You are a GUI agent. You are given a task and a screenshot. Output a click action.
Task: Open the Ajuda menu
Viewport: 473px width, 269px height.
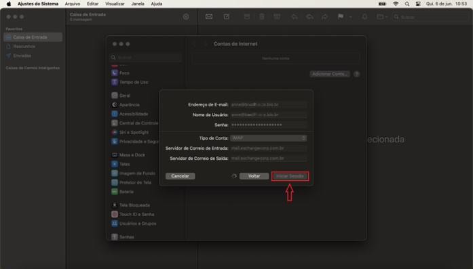click(157, 4)
